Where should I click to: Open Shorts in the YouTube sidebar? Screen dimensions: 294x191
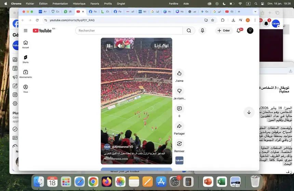point(26,57)
